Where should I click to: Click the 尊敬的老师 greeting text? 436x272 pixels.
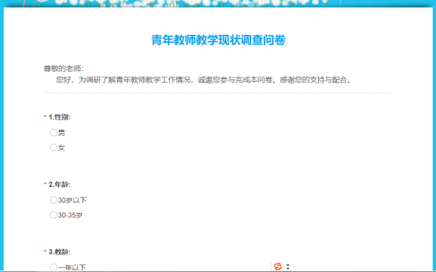click(x=64, y=69)
